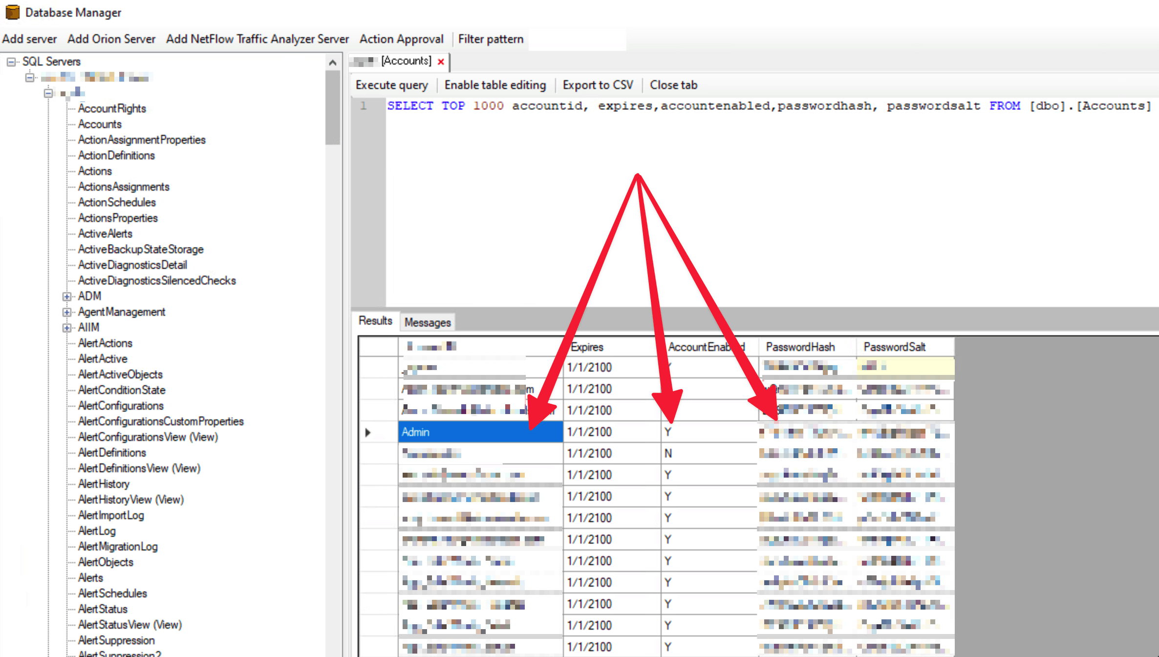This screenshot has width=1159, height=657.
Task: Expand the ADM tree group
Action: [67, 296]
